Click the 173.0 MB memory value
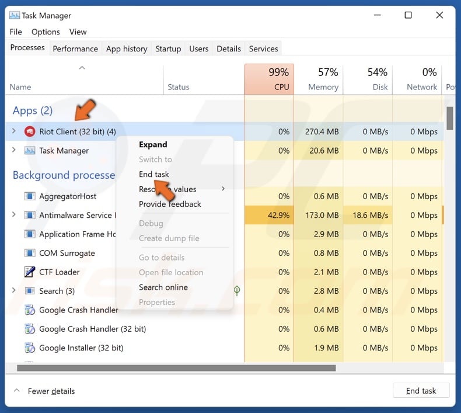The image size is (461, 413). [322, 215]
